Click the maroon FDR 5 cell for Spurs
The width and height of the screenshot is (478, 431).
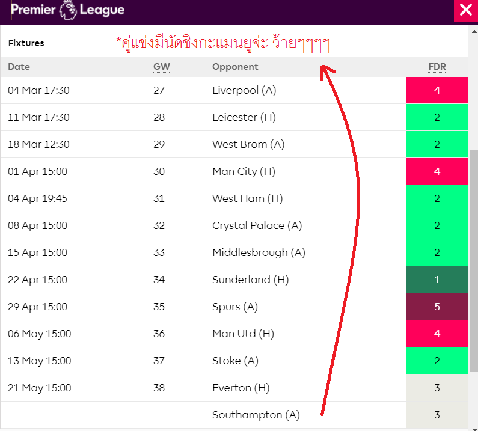point(437,307)
